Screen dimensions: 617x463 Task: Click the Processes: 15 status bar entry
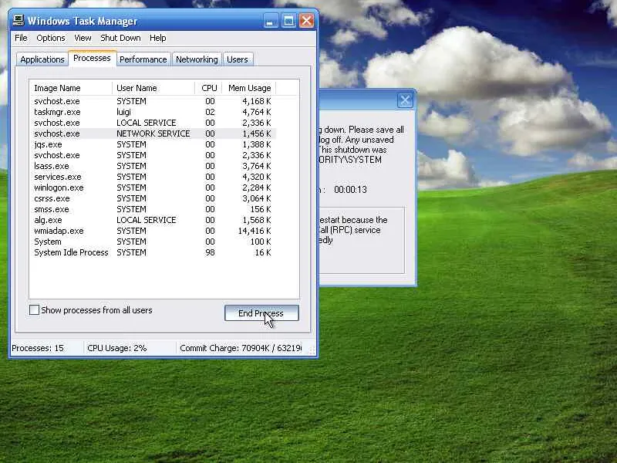(x=38, y=348)
